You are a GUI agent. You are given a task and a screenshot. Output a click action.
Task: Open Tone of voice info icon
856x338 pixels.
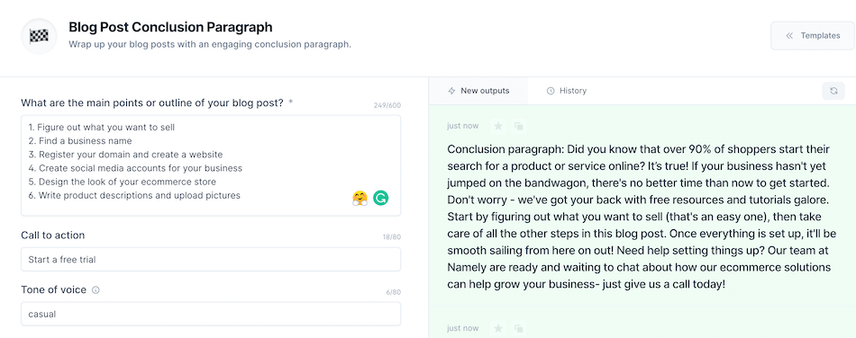[96, 290]
